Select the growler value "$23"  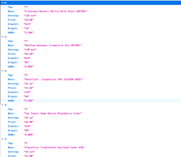click(27, 92)
